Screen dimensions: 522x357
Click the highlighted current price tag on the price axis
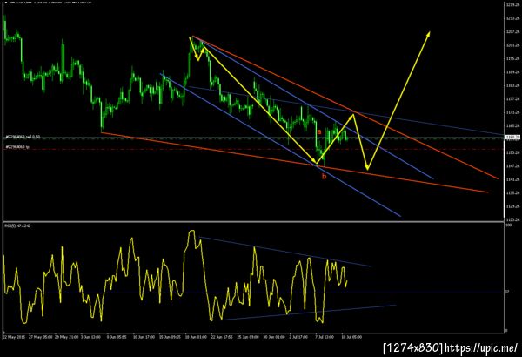pyautogui.click(x=513, y=137)
